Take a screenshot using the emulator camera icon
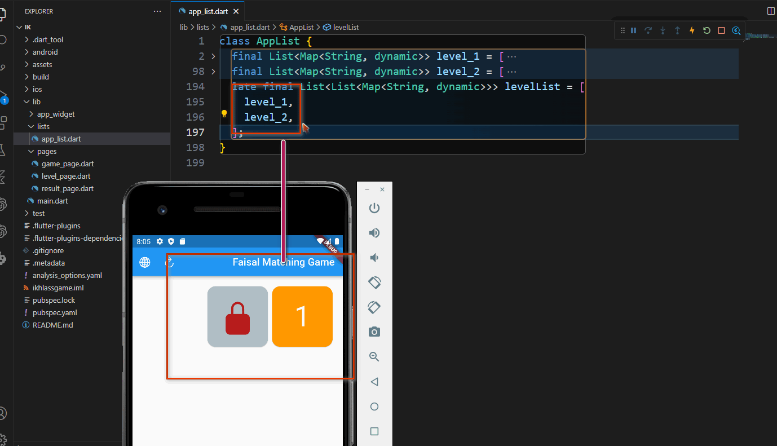 374,332
